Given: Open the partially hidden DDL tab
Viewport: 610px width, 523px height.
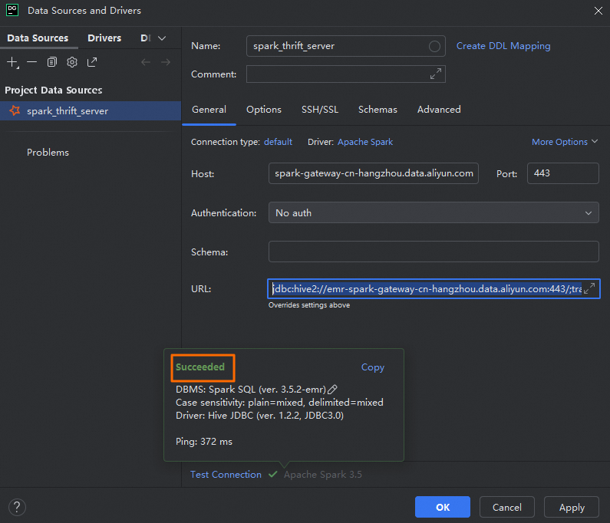Looking at the screenshot, I should 146,38.
